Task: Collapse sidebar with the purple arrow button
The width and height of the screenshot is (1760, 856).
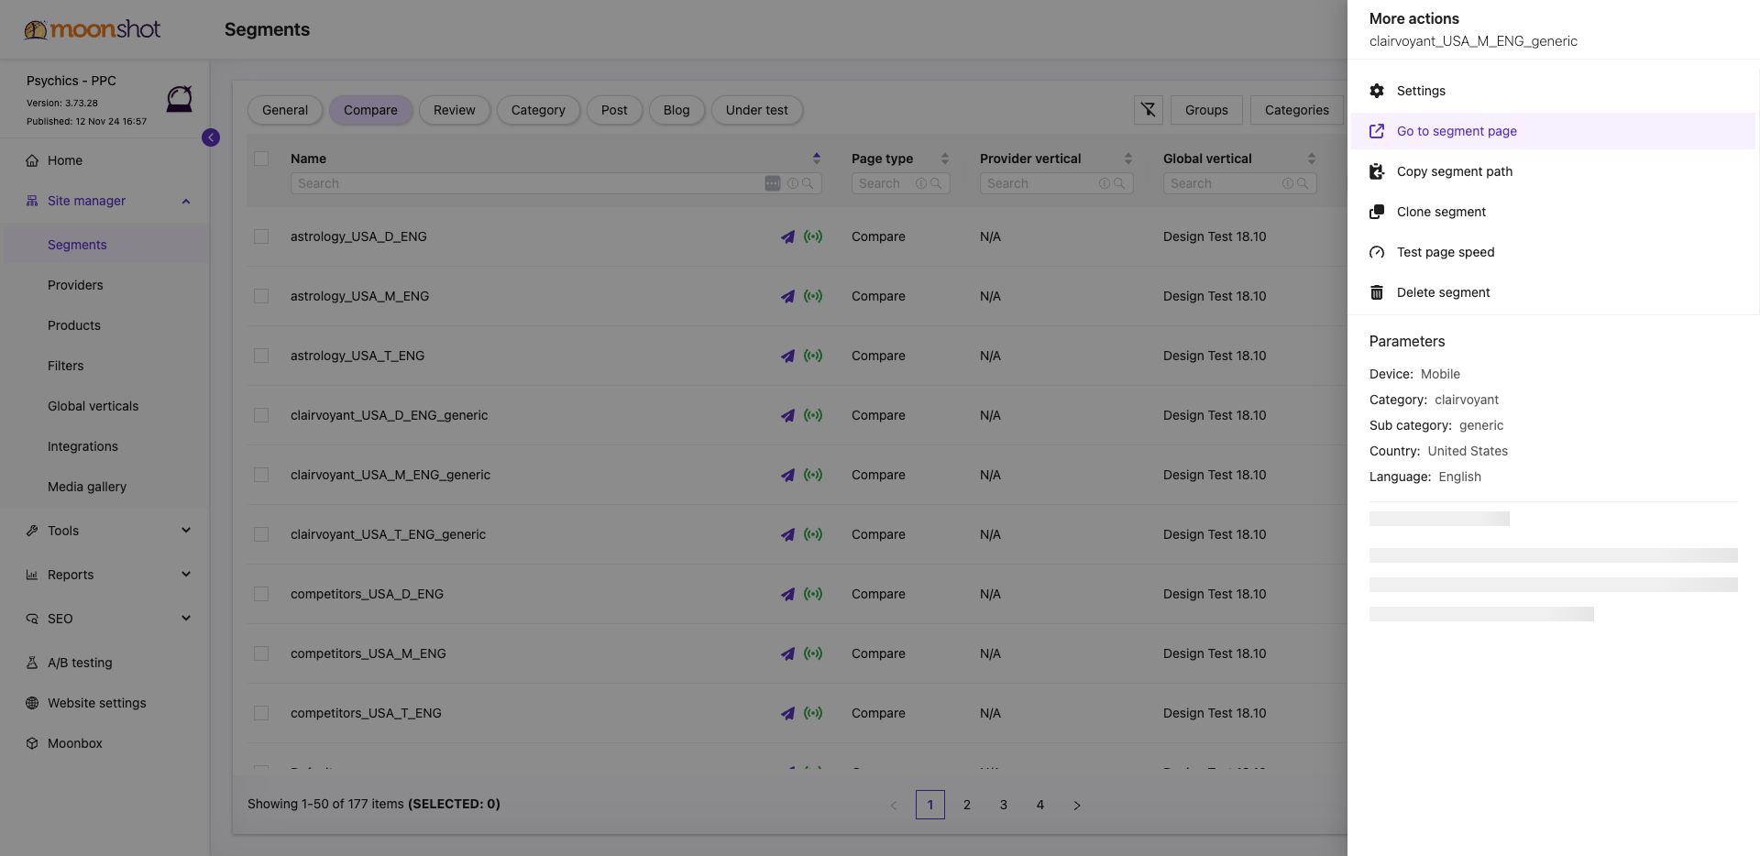Action: point(211,137)
